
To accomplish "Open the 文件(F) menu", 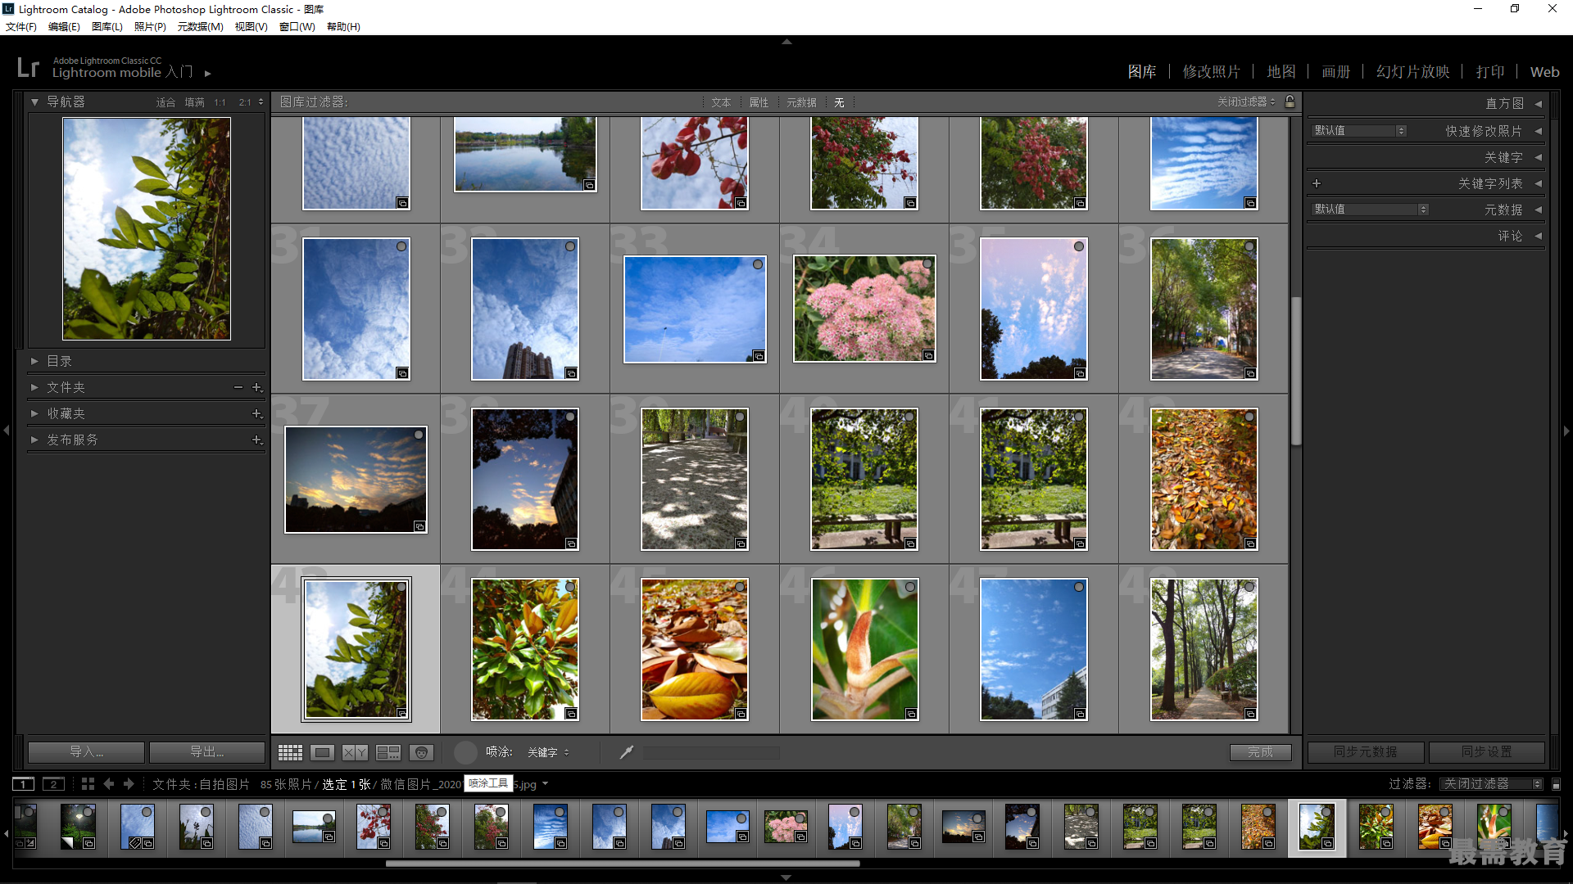I will pyautogui.click(x=21, y=27).
